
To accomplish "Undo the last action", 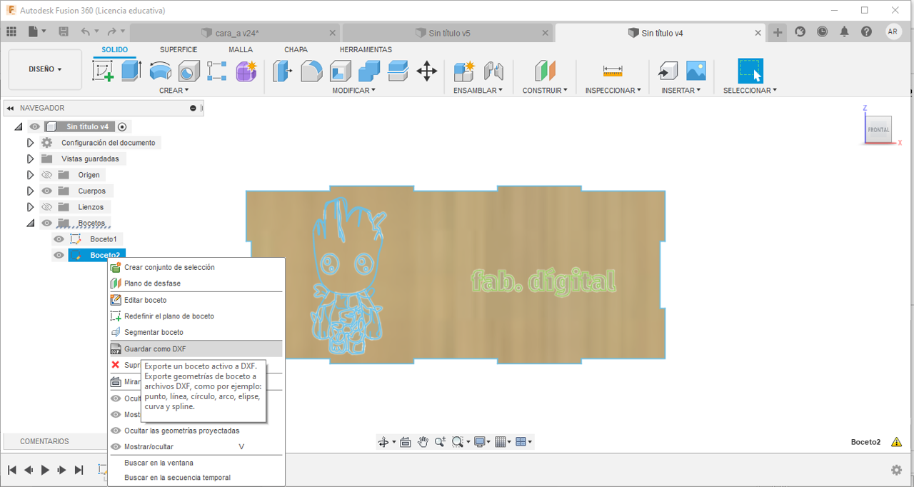I will click(86, 31).
